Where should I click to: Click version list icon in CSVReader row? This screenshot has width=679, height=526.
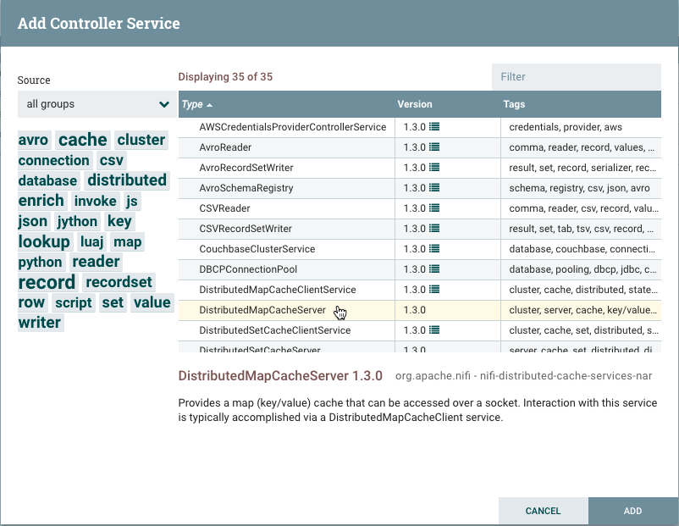click(434, 208)
